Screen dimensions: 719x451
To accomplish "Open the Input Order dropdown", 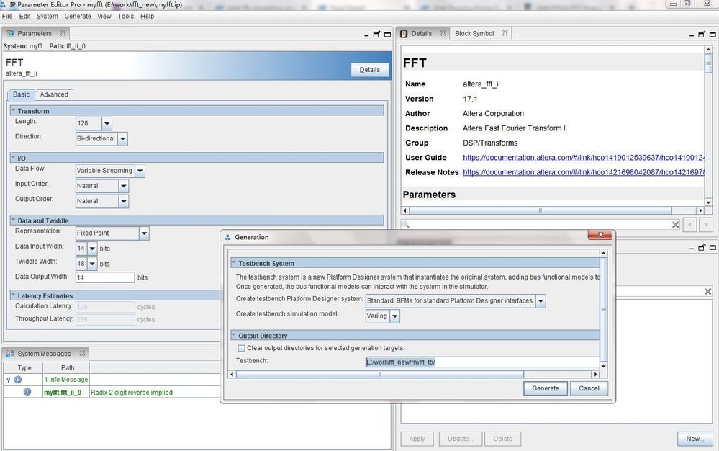I will click(x=123, y=186).
